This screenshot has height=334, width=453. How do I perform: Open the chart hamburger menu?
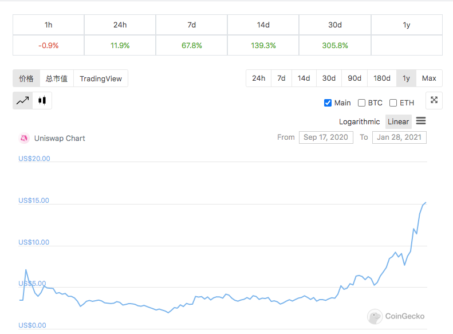click(x=421, y=121)
